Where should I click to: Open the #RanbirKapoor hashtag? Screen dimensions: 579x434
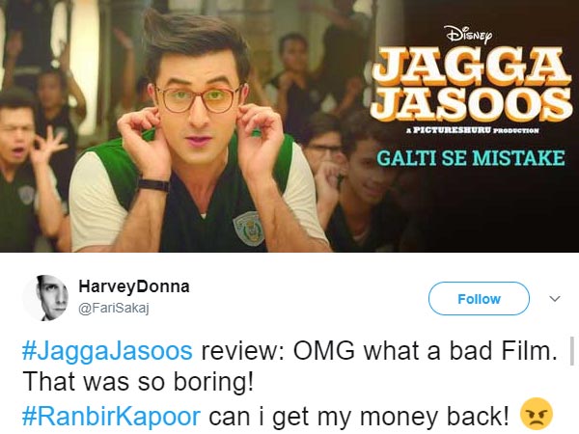pyautogui.click(x=111, y=416)
